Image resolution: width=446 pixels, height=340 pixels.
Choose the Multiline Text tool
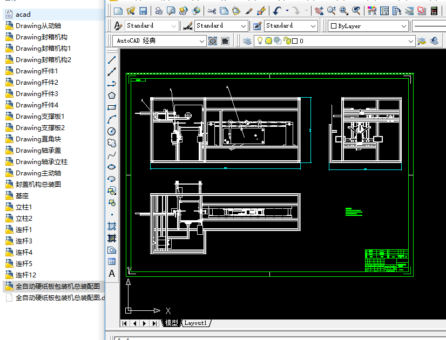[x=112, y=274]
